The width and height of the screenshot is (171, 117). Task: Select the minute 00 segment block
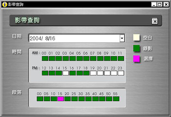[x=40, y=99]
